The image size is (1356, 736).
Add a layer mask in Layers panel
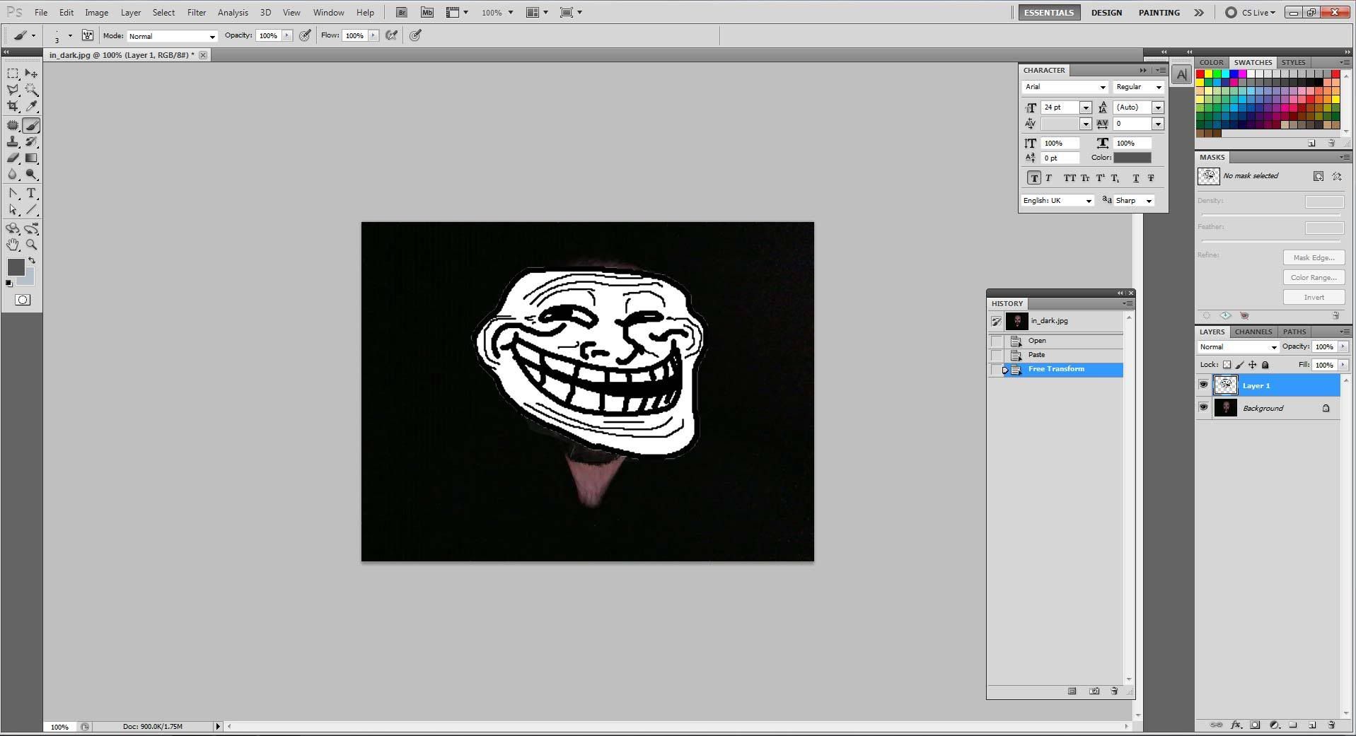tap(1255, 725)
